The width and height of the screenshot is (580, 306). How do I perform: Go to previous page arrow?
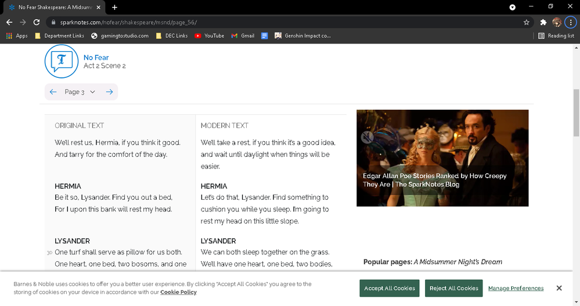pyautogui.click(x=53, y=92)
